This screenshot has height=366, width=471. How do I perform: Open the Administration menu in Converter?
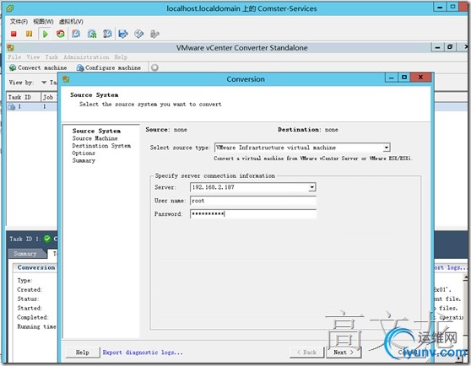tap(86, 57)
